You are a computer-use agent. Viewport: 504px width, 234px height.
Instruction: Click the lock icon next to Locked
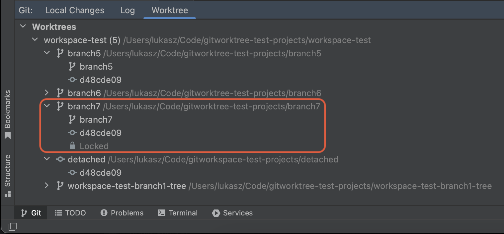pyautogui.click(x=72, y=146)
